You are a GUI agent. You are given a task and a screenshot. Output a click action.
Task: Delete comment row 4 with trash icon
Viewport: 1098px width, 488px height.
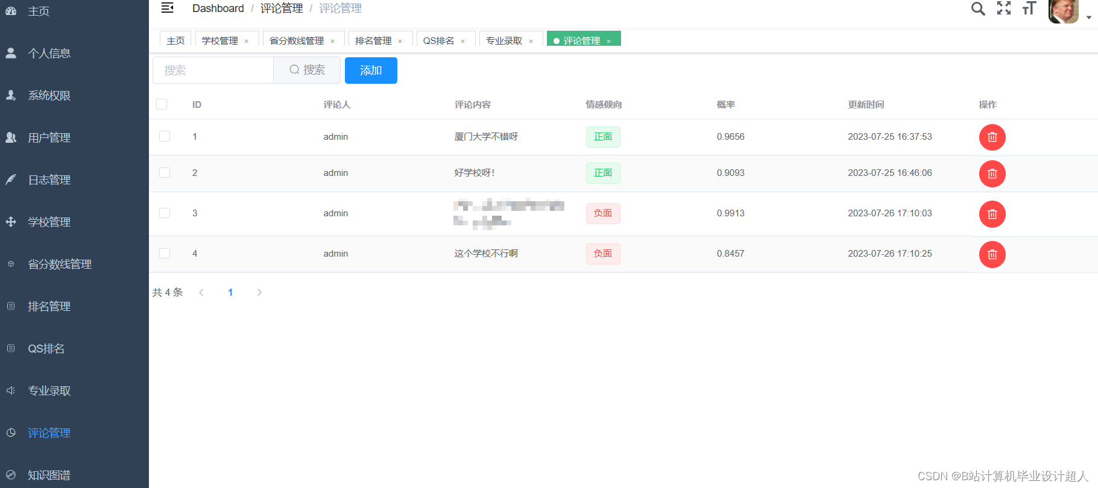pos(992,254)
